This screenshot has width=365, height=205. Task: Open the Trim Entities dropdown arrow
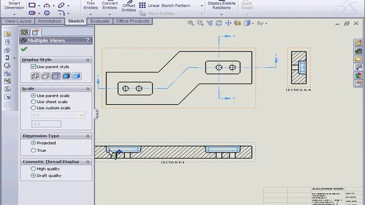(x=91, y=14)
